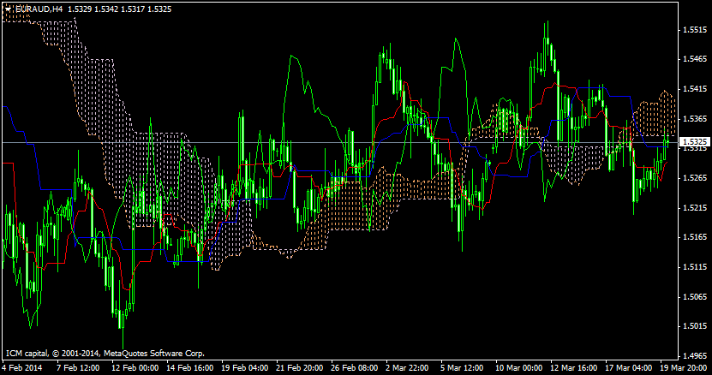Click the 1.5165 price axis label
The image size is (712, 375).
(x=695, y=237)
